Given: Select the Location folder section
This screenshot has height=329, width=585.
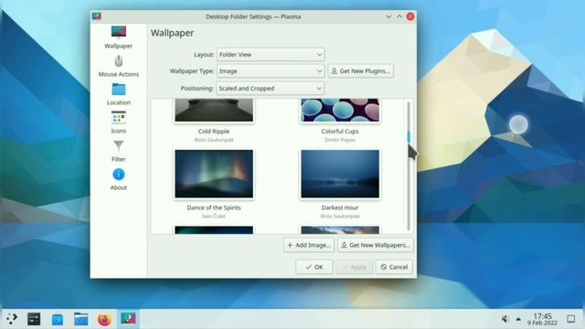Looking at the screenshot, I should click(x=118, y=94).
